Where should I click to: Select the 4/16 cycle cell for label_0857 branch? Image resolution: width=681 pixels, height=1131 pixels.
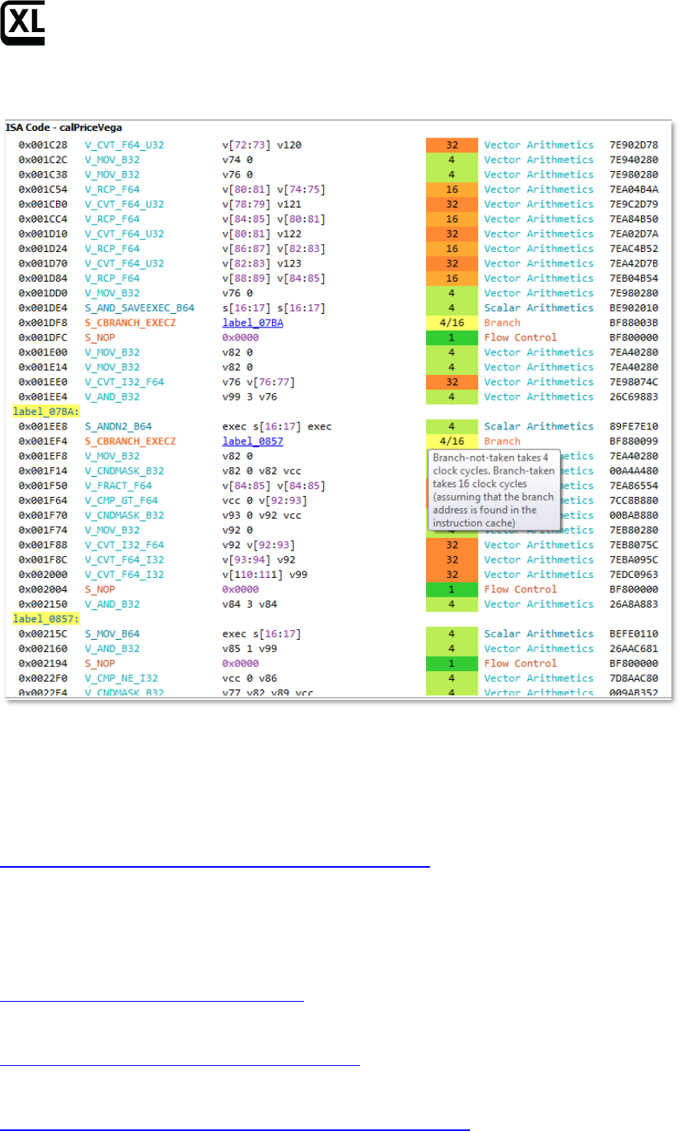click(x=452, y=441)
